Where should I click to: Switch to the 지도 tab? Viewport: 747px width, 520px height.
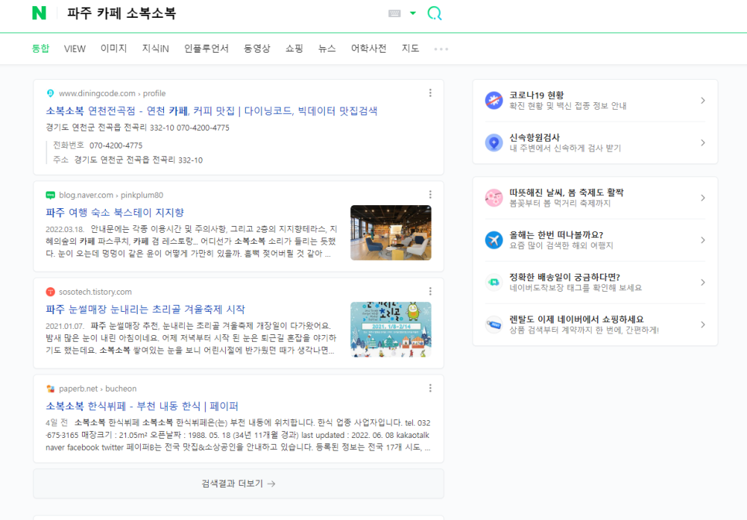point(410,49)
